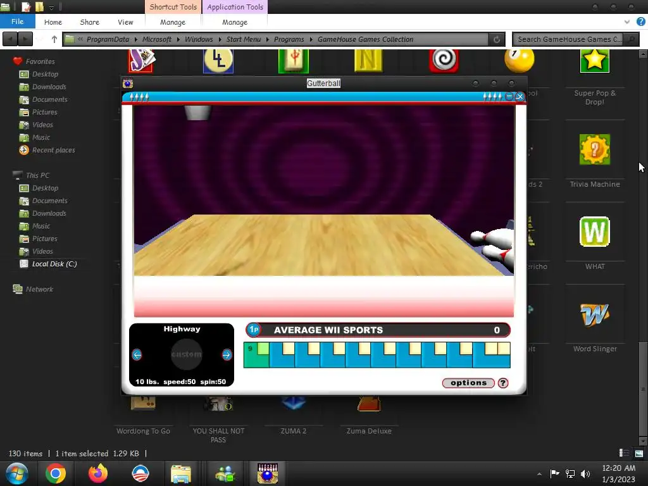Expand arrow after Windows in path
This screenshot has width=648, height=486.
point(220,39)
